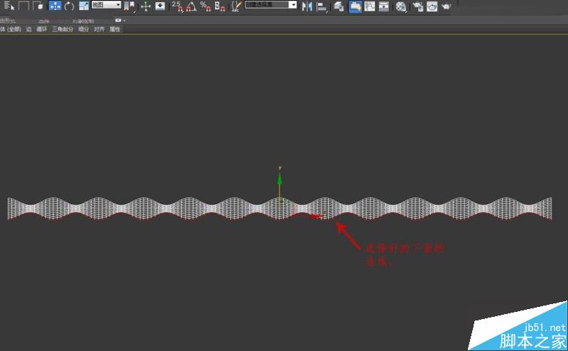Open the 对齐 ribbon panel tab
This screenshot has height=351, width=568.
click(x=99, y=29)
